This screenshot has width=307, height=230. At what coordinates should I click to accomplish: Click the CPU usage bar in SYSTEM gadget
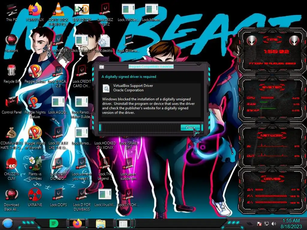click(267, 98)
